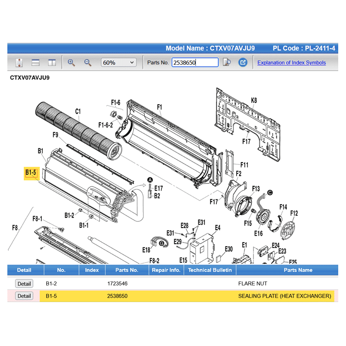
Task: Click the parts number search icon
Action: 227,63
